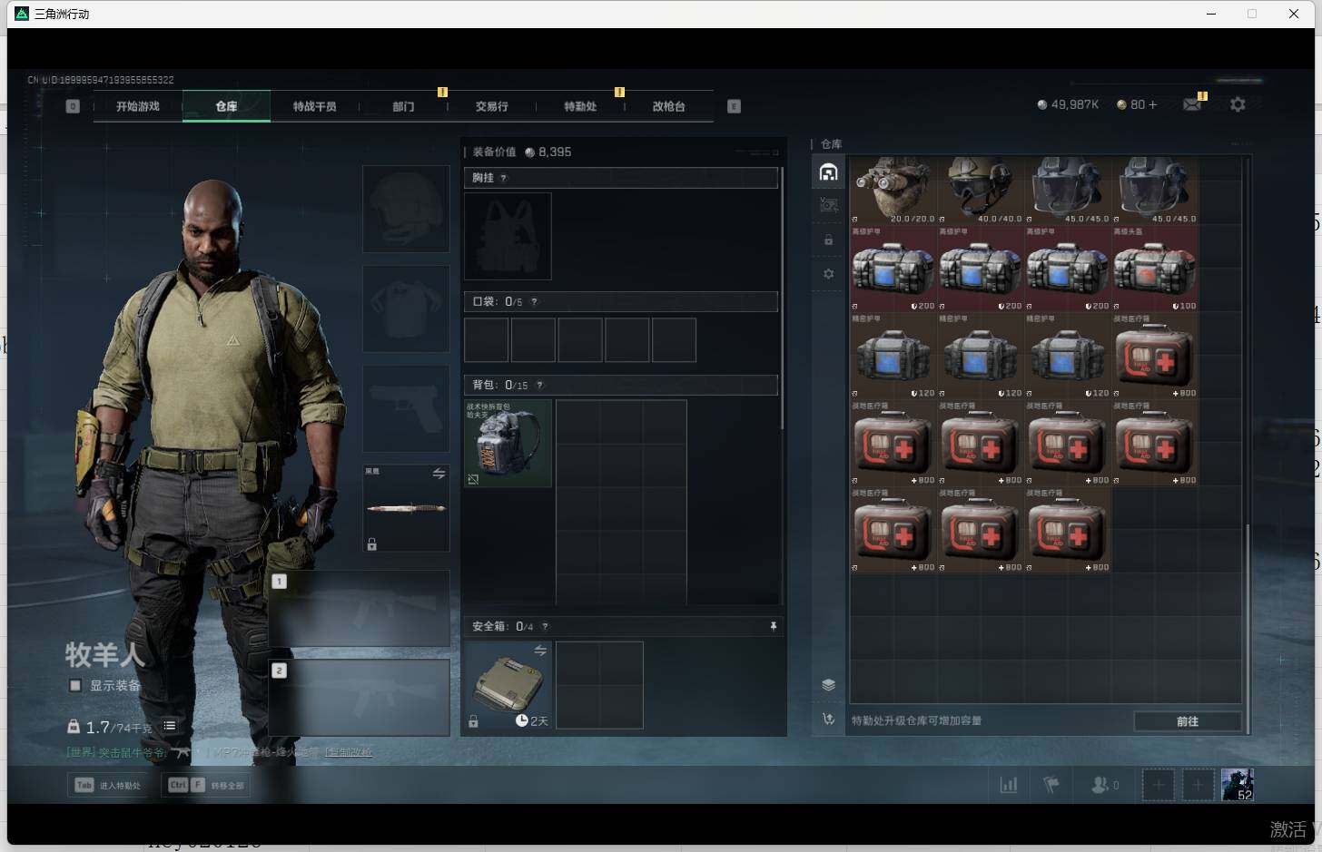This screenshot has height=852, width=1322.
Task: Click the Tab 进入特勤处 button
Action: click(110, 785)
